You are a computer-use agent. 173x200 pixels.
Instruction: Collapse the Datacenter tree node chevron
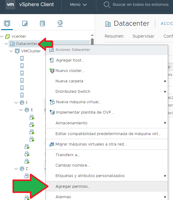click(6, 44)
